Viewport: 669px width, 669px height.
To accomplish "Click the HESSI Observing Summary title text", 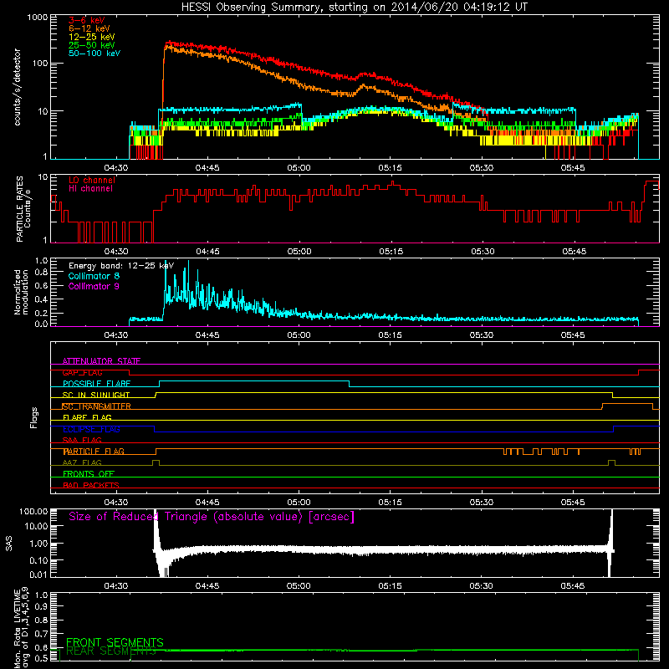I will pyautogui.click(x=355, y=8).
